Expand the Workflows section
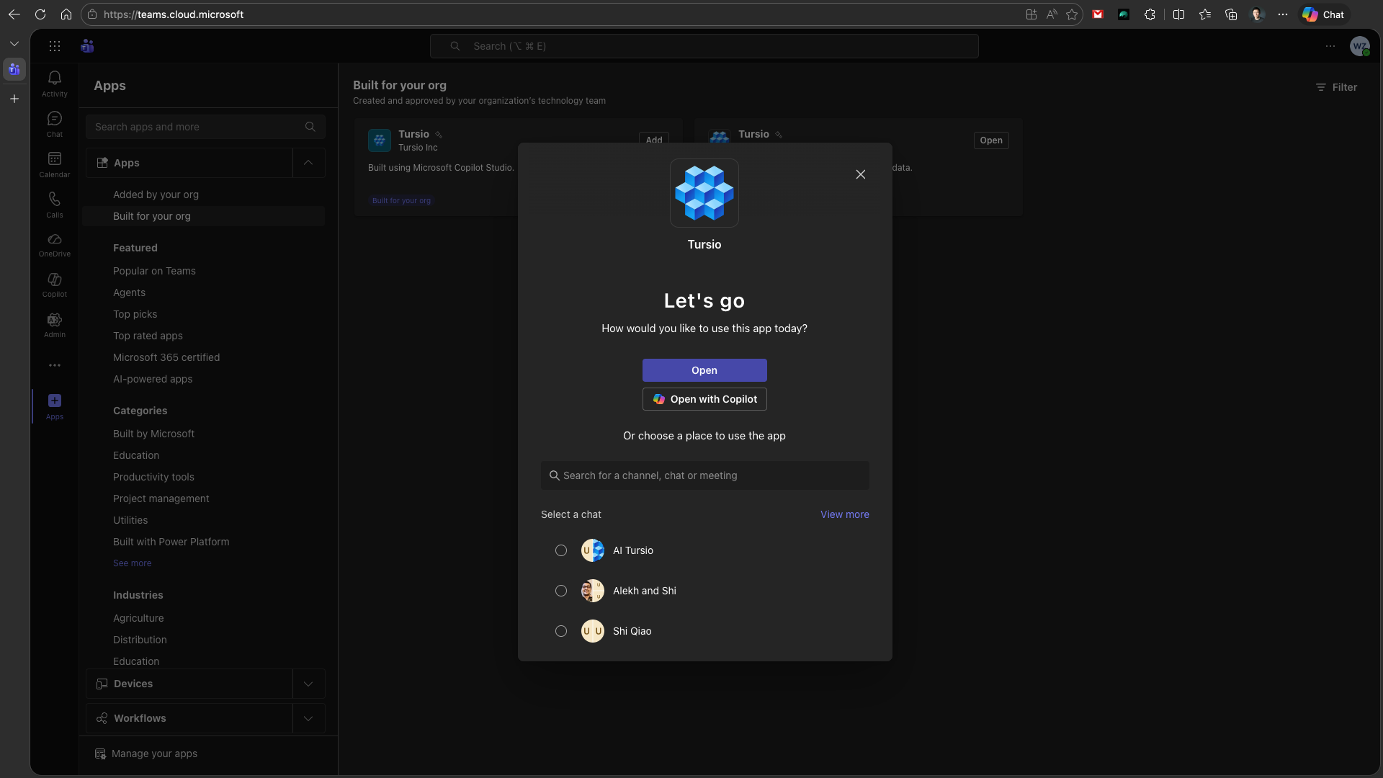 [x=308, y=718]
